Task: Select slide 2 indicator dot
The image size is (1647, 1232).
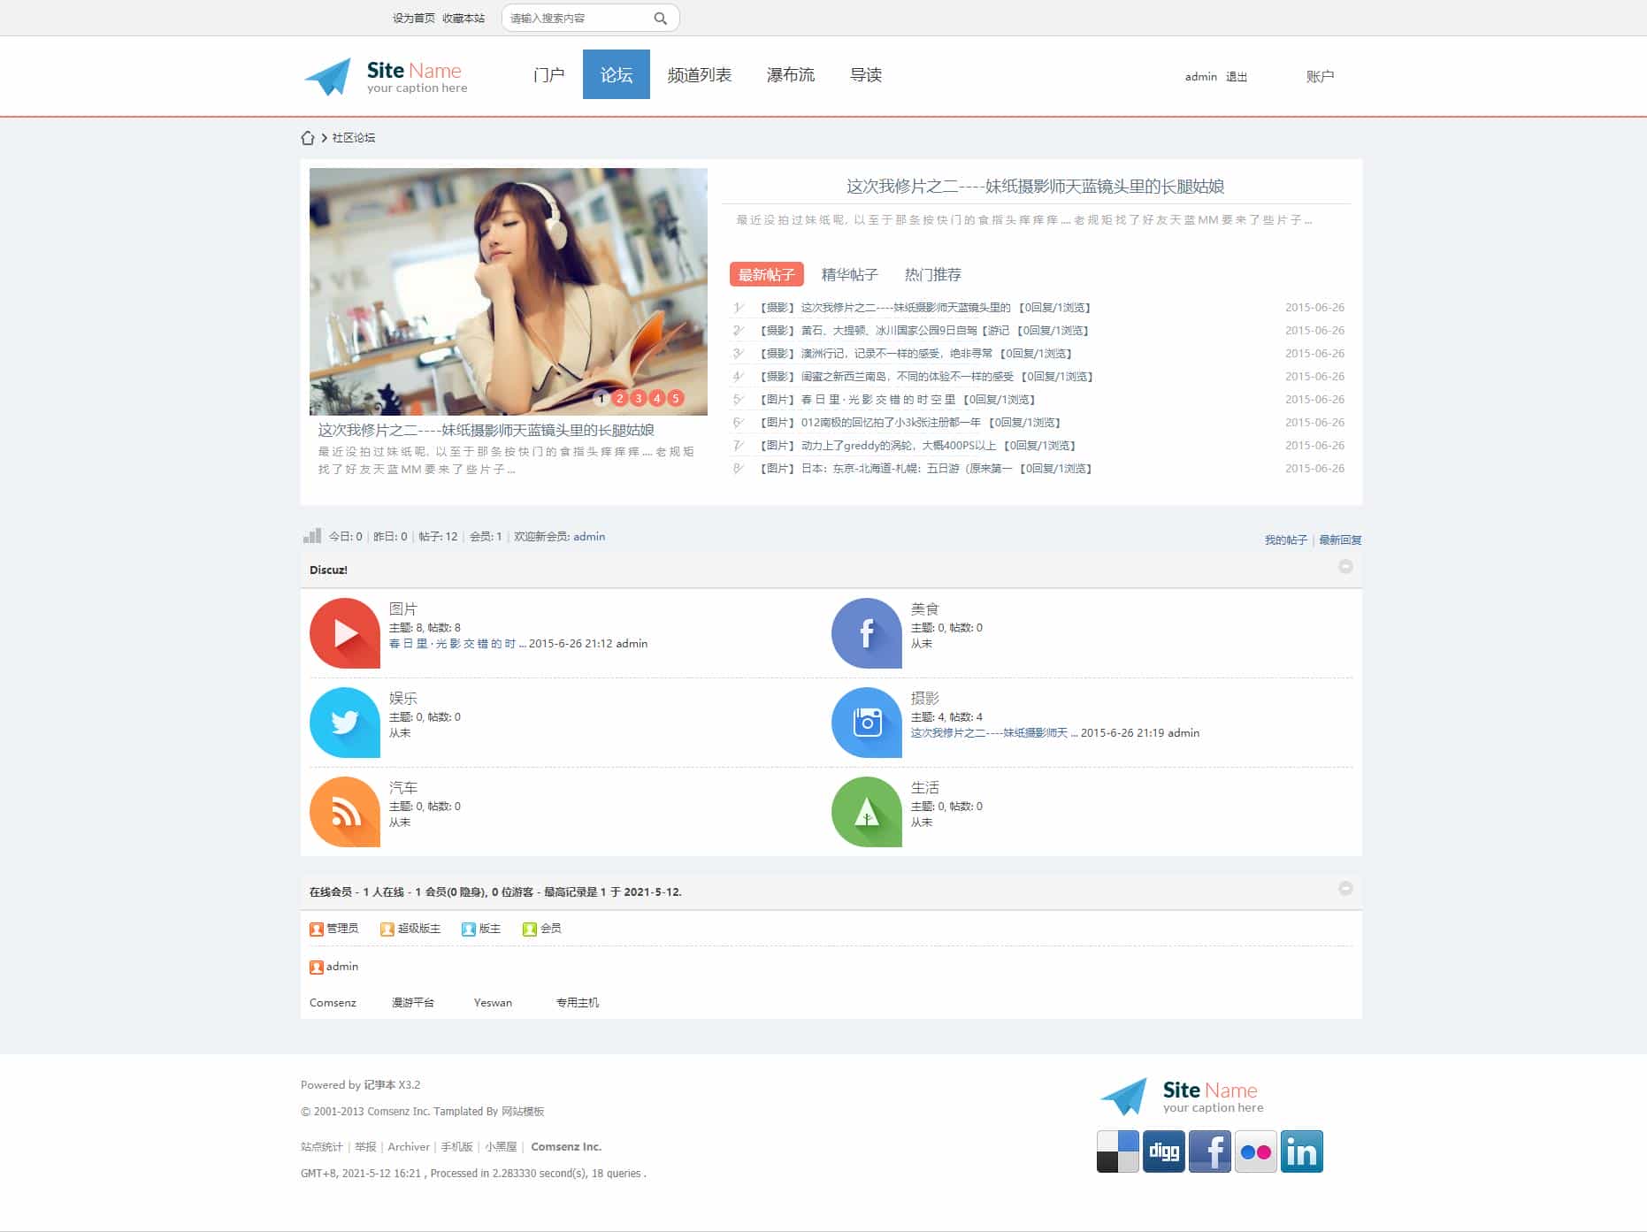Action: click(620, 398)
